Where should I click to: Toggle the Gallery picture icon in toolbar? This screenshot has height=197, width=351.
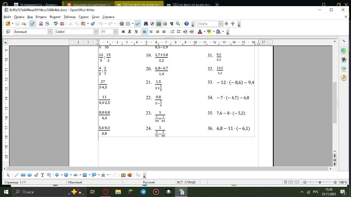coord(159,24)
